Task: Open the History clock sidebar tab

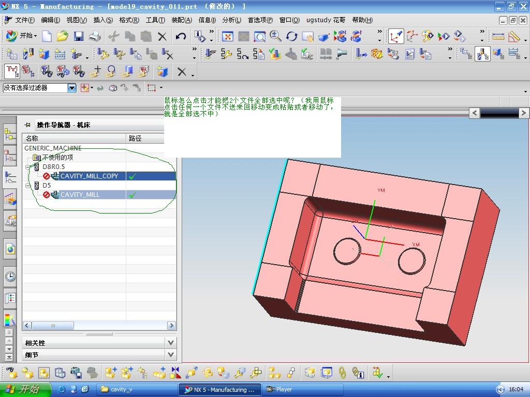Action: click(10, 277)
